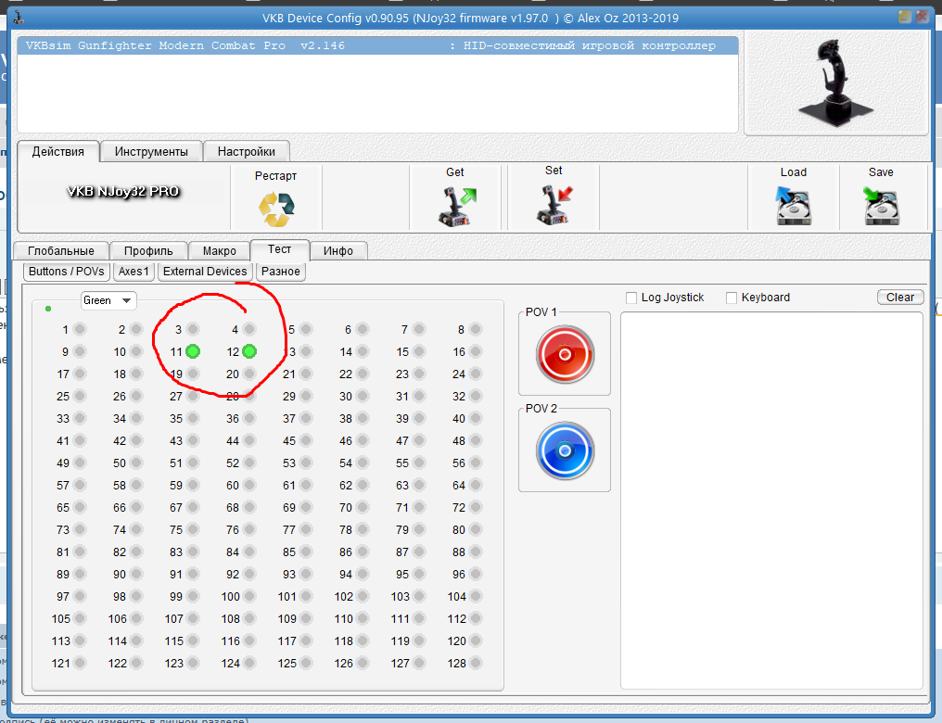Click the Load disk icon
This screenshot has width=942, height=723.
(x=793, y=207)
